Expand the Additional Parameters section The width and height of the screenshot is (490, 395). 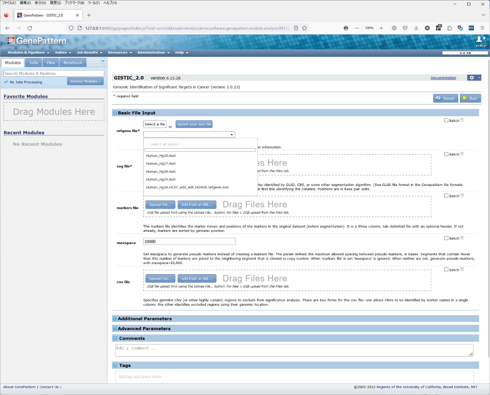point(115,319)
